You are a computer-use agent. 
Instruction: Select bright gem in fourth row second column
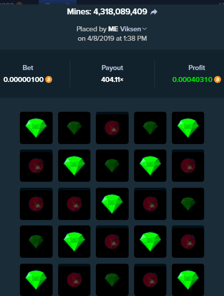74,242
